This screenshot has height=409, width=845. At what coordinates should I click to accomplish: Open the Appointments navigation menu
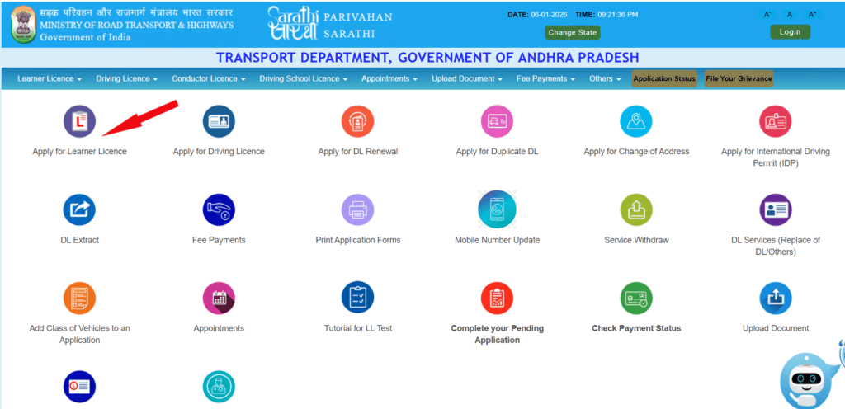[389, 79]
